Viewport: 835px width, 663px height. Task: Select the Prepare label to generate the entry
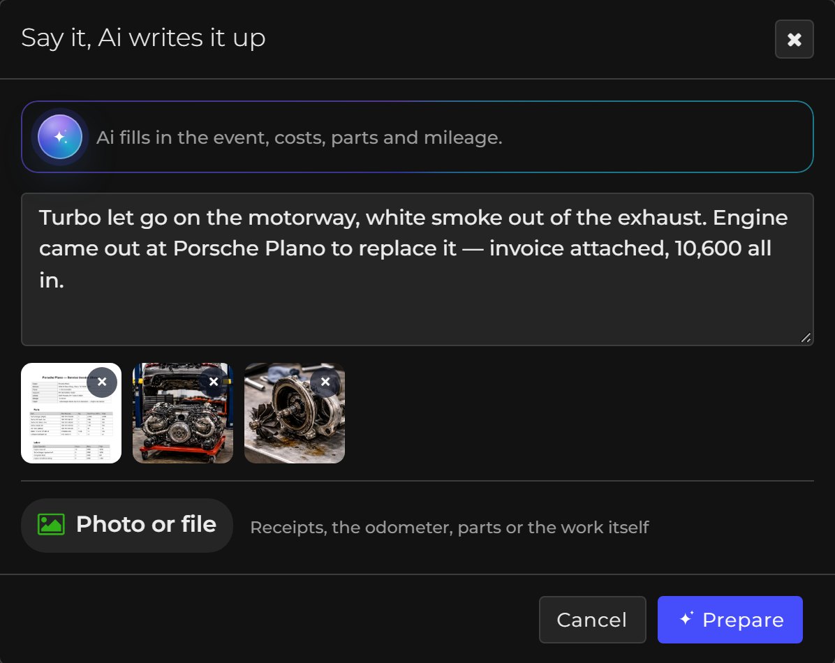[743, 620]
